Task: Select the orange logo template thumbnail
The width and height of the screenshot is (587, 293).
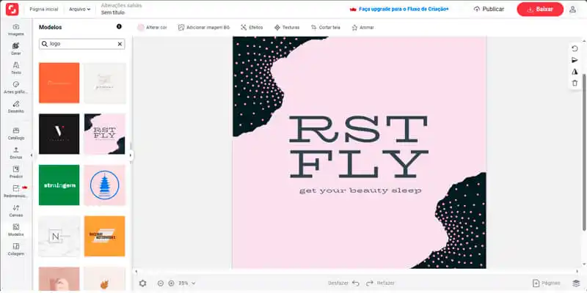Action: [x=59, y=83]
